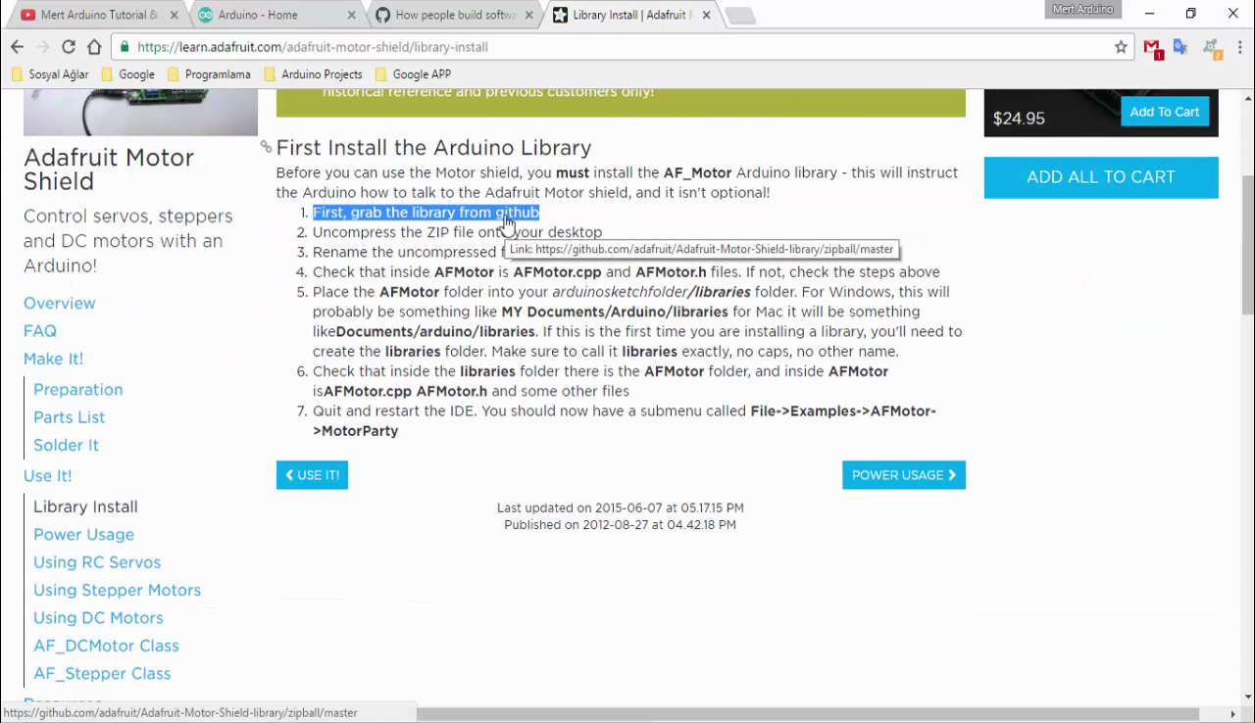Open the Gmail checker extension
The width and height of the screenshot is (1255, 723).
[x=1152, y=47]
